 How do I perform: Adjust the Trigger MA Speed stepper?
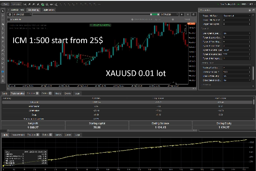[x=250, y=20]
